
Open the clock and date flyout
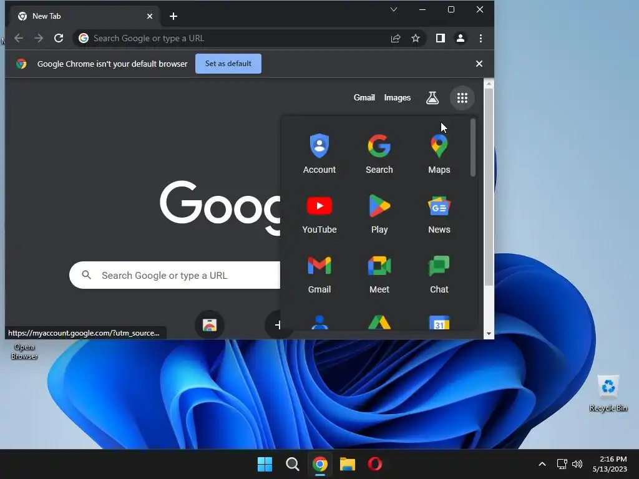pos(610,464)
